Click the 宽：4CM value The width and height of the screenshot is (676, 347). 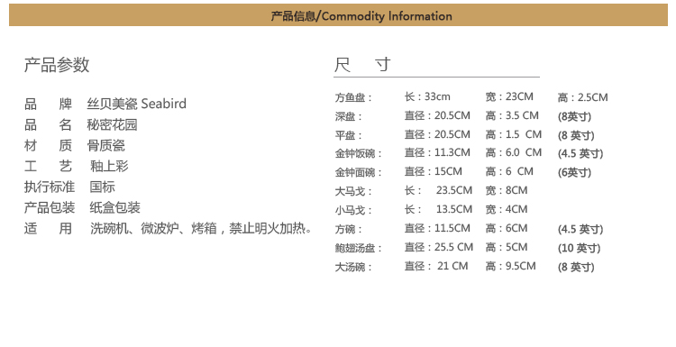click(507, 210)
